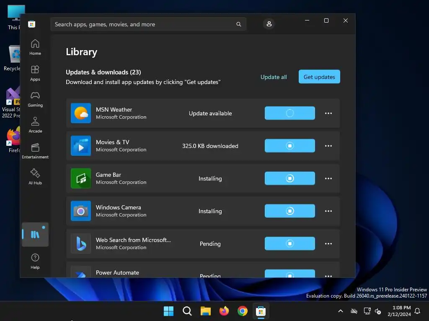Open File Explorer from the taskbar
This screenshot has width=429, height=321.
pyautogui.click(x=205, y=311)
